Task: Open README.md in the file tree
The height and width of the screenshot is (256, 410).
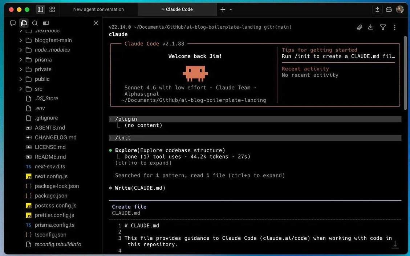Action: click(50, 157)
